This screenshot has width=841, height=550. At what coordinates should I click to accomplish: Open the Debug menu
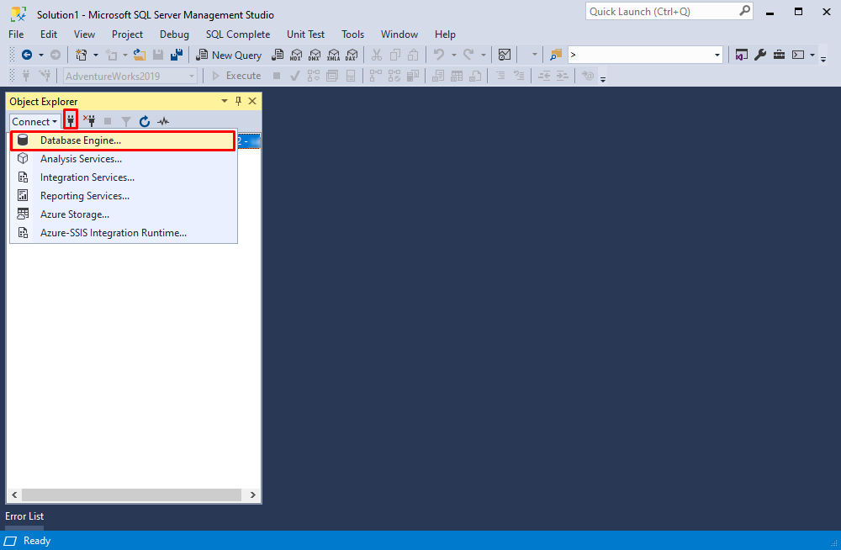click(174, 34)
